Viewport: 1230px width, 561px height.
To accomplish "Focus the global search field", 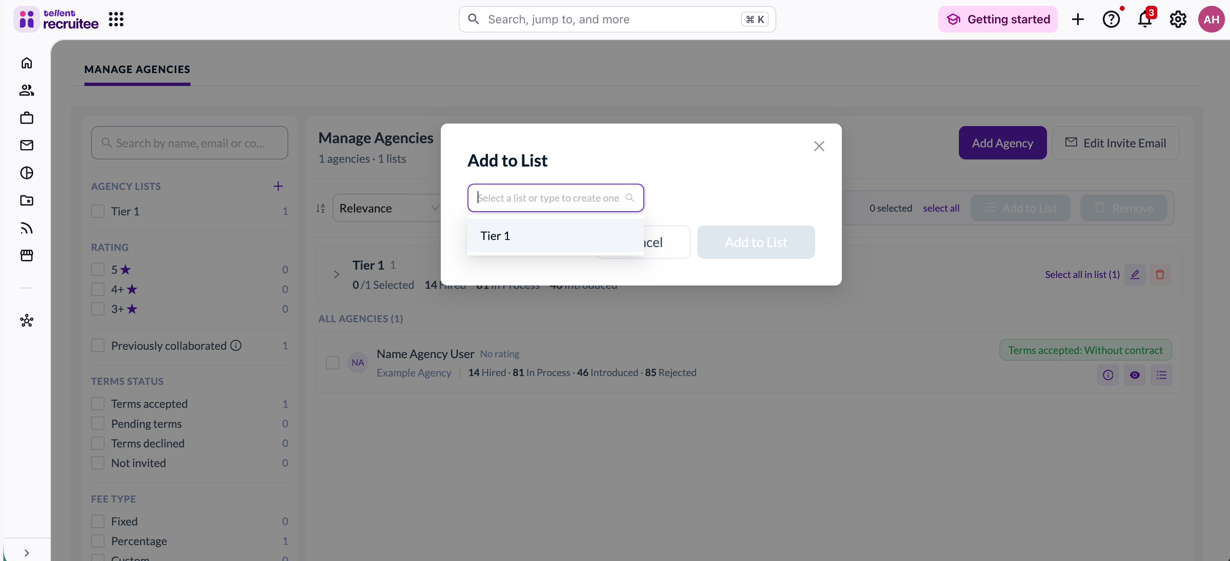I will 617,19.
